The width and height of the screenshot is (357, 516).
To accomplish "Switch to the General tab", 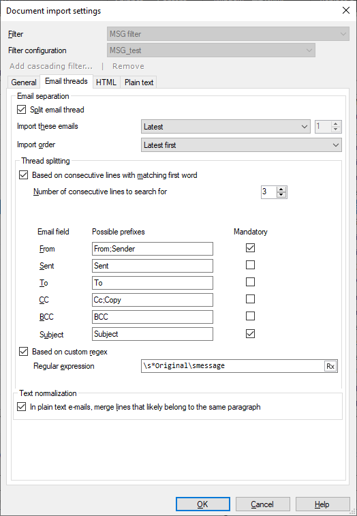I will [x=24, y=82].
